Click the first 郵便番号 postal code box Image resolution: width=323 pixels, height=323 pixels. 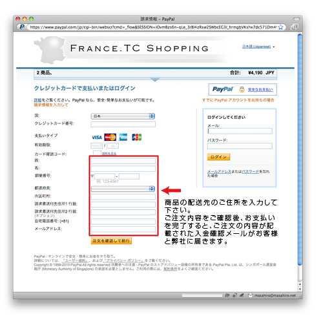point(105,176)
